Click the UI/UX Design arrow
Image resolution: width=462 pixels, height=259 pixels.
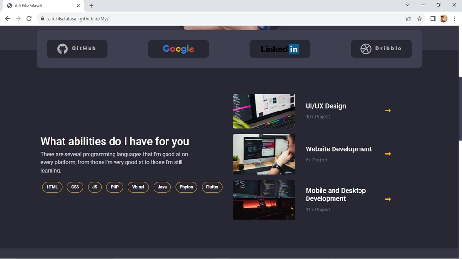pyautogui.click(x=387, y=111)
